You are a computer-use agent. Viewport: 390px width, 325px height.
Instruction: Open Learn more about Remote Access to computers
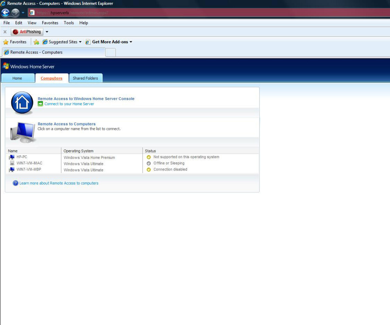coord(59,183)
